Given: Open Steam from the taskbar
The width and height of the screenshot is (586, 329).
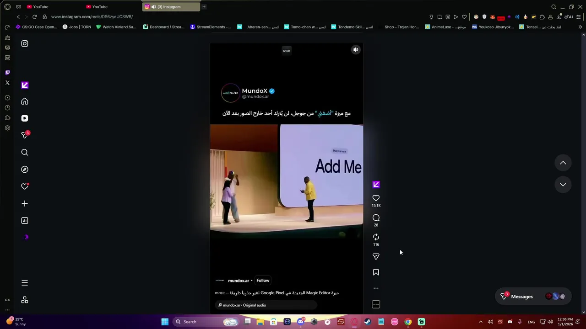Looking at the screenshot, I should [x=368, y=322].
